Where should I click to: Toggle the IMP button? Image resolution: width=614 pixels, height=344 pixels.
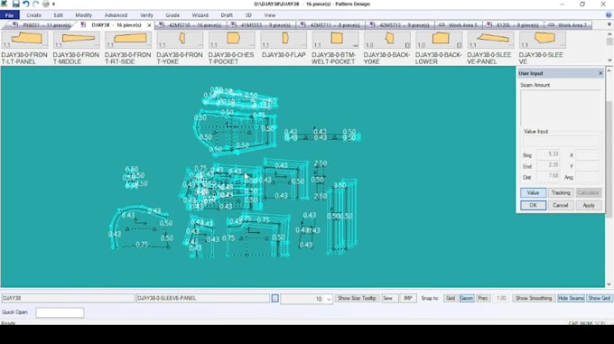(407, 298)
